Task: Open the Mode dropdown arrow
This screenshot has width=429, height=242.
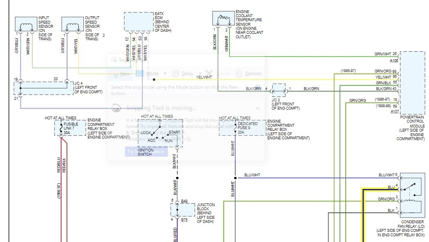Action: tap(165, 73)
